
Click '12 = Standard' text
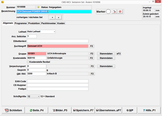tap(48, 96)
